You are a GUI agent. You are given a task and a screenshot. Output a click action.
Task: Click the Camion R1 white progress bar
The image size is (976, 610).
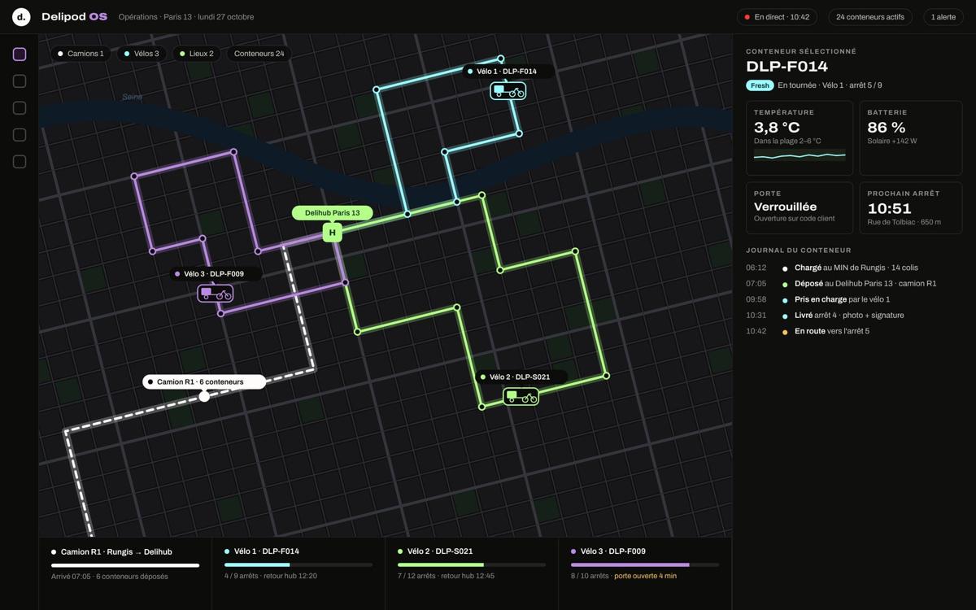point(125,565)
